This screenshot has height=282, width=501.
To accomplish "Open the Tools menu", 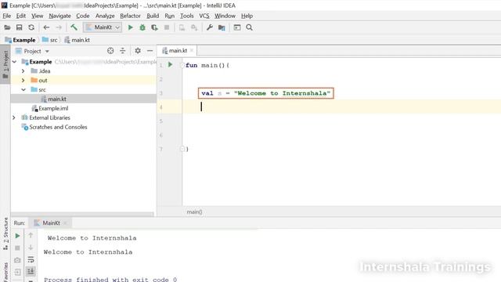I will 186,16.
